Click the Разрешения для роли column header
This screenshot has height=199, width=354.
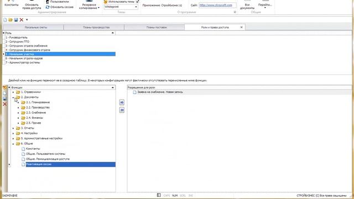tap(240, 87)
